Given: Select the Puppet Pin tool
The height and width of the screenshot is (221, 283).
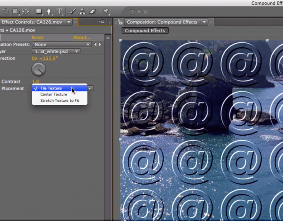Looking at the screenshot, I should click(x=106, y=12).
